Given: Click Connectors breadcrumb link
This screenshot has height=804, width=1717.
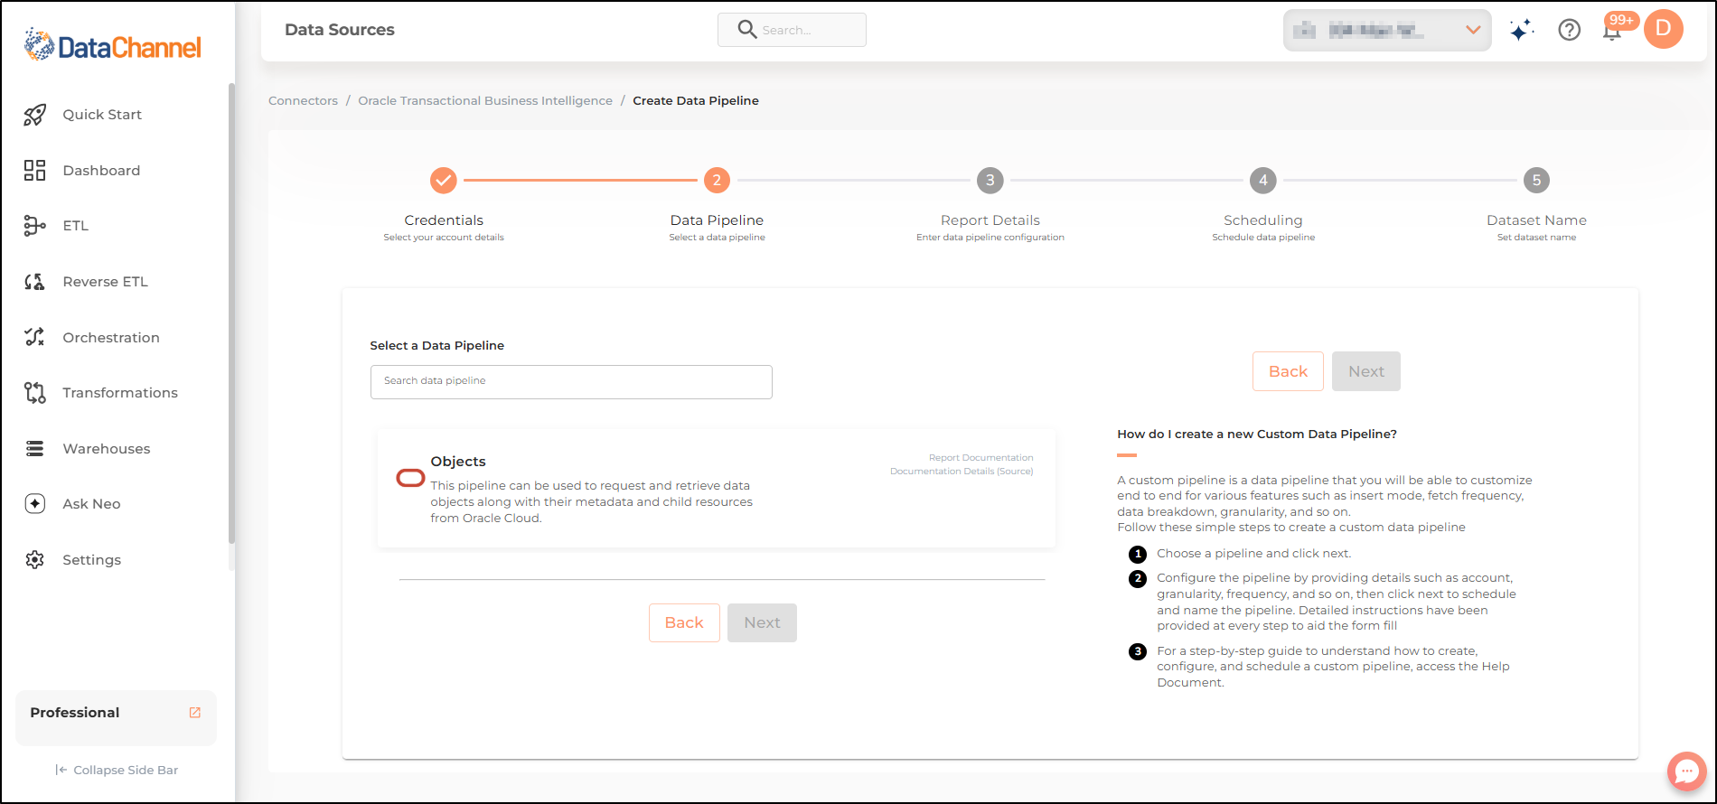Looking at the screenshot, I should [x=303, y=101].
